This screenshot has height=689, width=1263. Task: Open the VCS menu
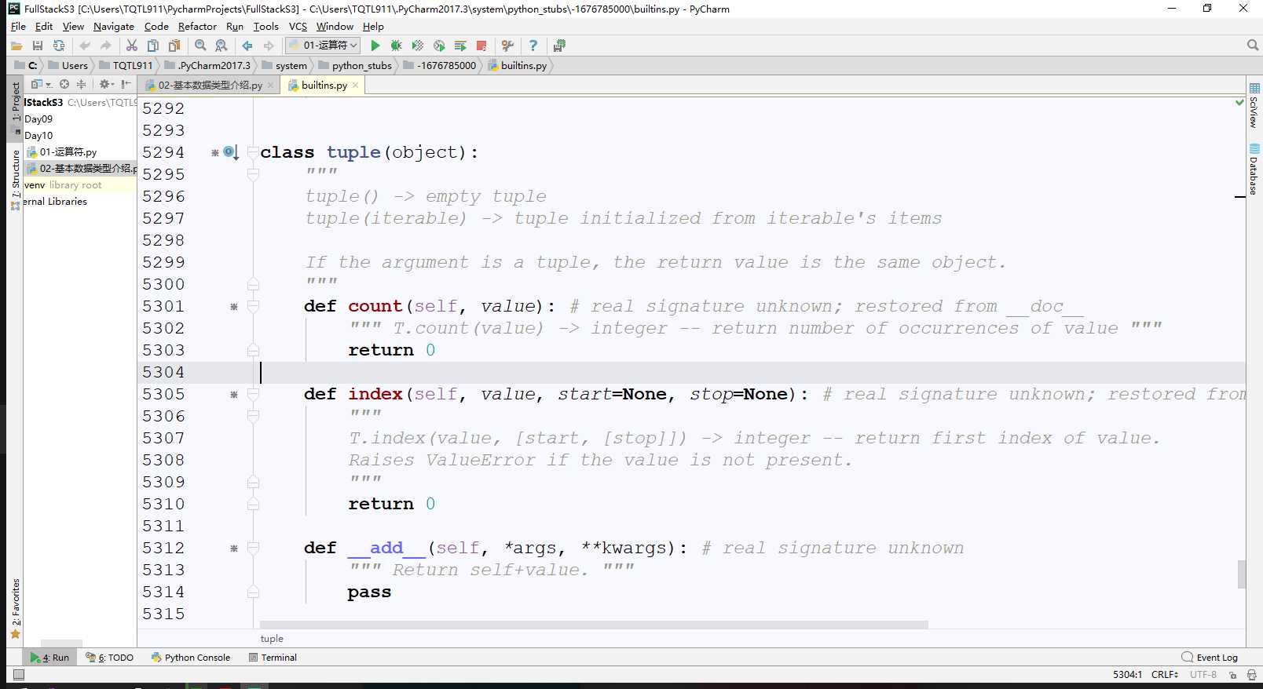point(298,26)
